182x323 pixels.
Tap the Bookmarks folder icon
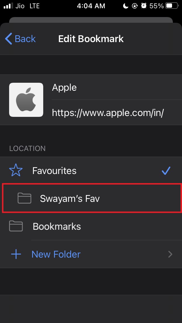tap(16, 226)
